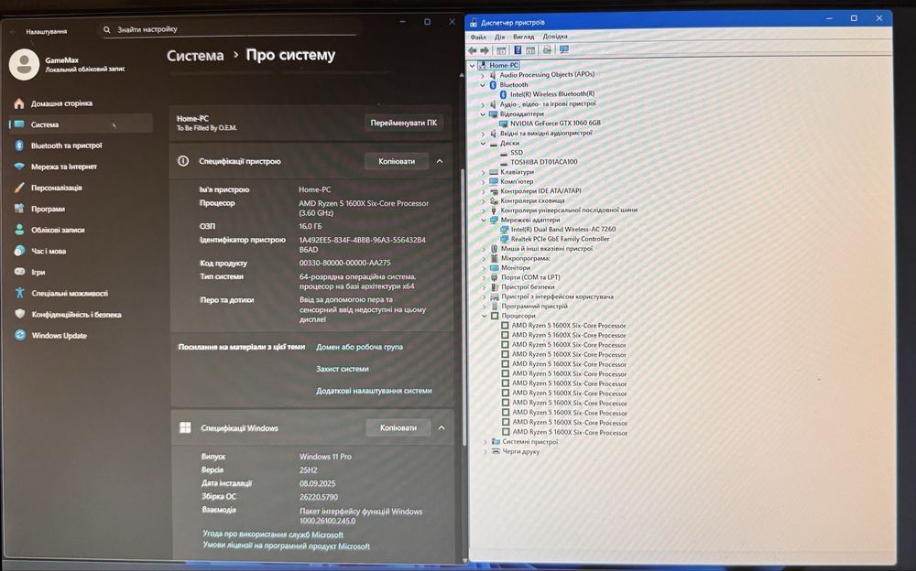Select Intel(R) Dual Band Wireless-AC 7260
Screen dimensions: 916x571
(563, 230)
